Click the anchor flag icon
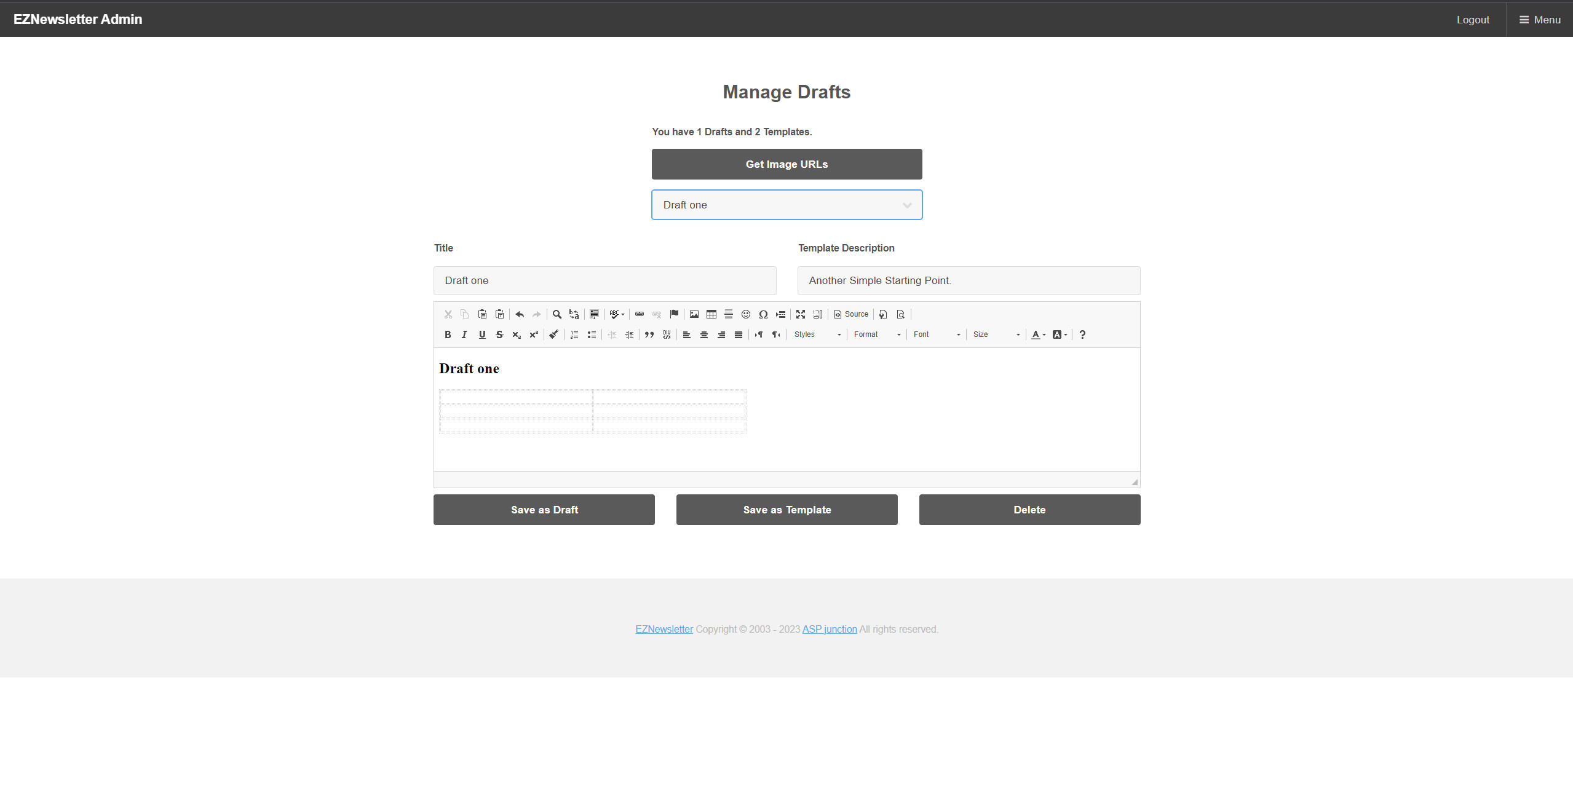1573x795 pixels. point(674,314)
